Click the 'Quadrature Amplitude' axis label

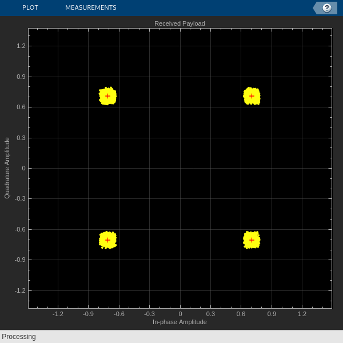click(7, 168)
